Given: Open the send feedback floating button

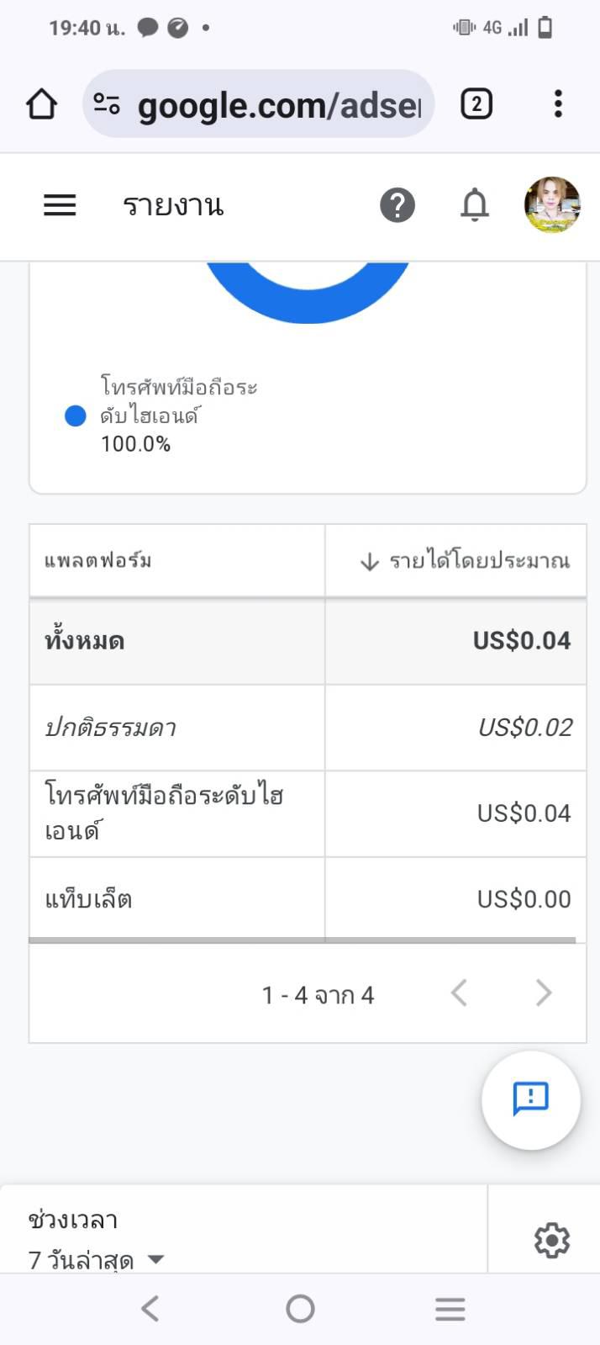Looking at the screenshot, I should (x=531, y=1099).
